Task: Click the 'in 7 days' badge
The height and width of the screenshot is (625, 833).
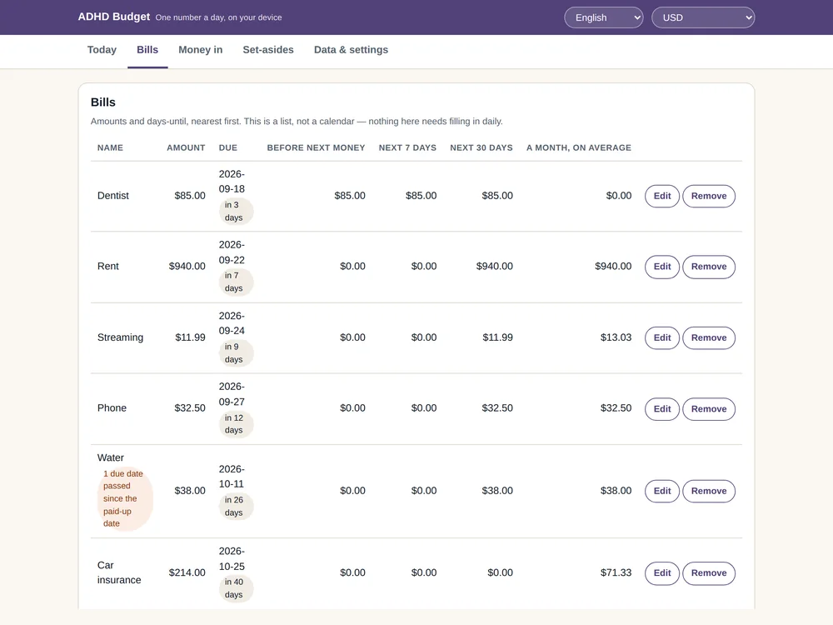Action: point(236,282)
